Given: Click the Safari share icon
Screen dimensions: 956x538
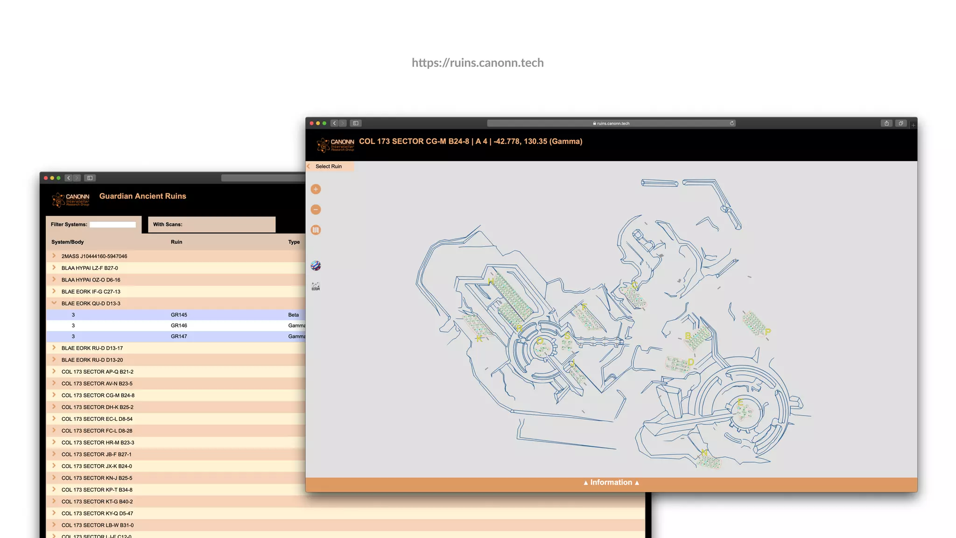Looking at the screenshot, I should click(x=886, y=123).
